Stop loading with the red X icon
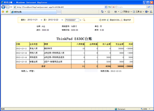The image size is (154, 111). point(114,7)
